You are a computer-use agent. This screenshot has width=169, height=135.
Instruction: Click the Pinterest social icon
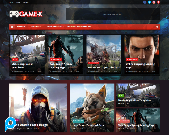pyautogui.click(x=158, y=2)
